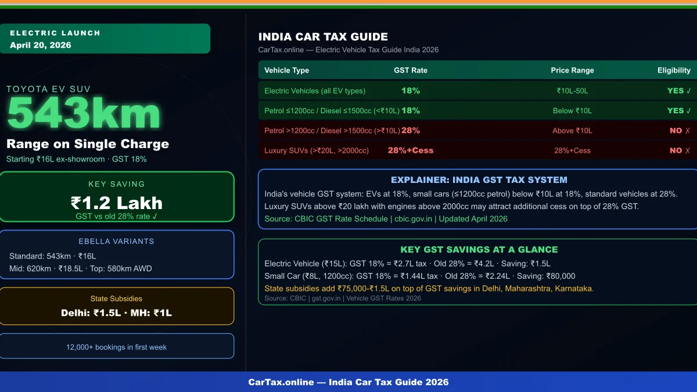
Task: Click the 12,000+ bookings banner
Action: 117,346
